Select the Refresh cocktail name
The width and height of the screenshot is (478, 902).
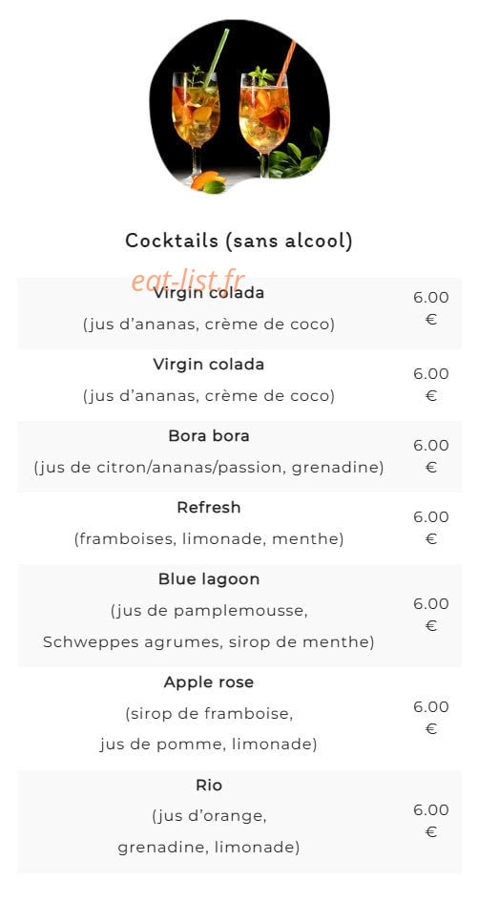click(209, 508)
